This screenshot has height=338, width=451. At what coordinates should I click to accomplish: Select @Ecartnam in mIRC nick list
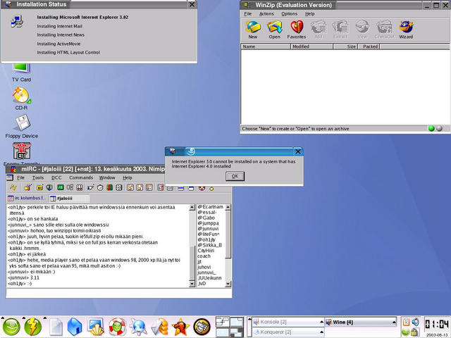pyautogui.click(x=210, y=207)
